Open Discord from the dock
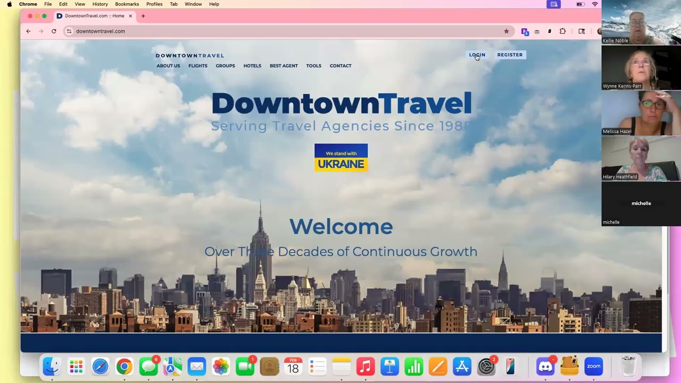The width and height of the screenshot is (681, 383). click(x=545, y=367)
